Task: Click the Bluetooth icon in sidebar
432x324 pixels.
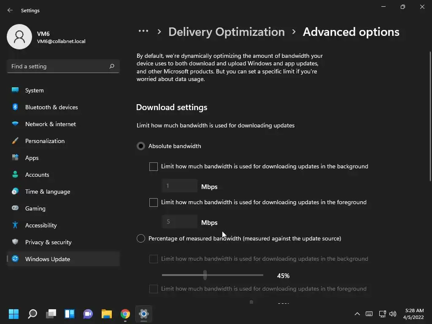Action: [x=15, y=107]
